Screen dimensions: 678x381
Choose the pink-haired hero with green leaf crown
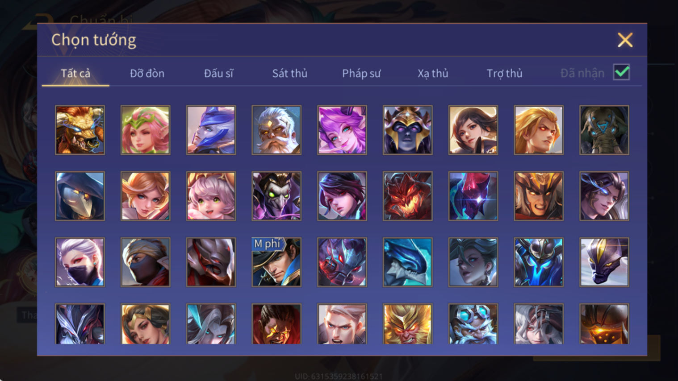point(146,130)
